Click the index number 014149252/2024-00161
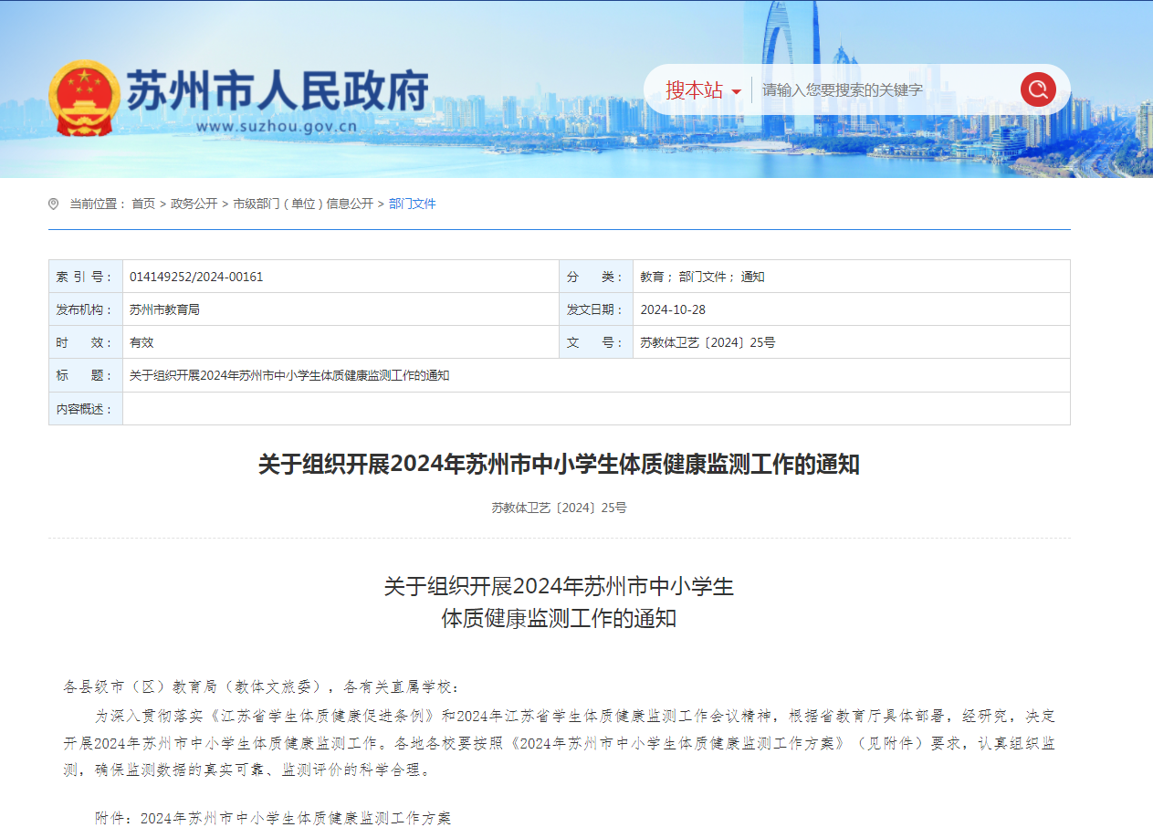Image resolution: width=1153 pixels, height=838 pixels. click(196, 277)
